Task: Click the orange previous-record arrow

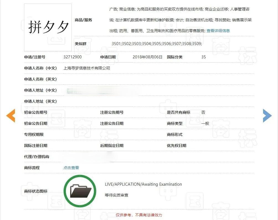Action: coord(11,116)
